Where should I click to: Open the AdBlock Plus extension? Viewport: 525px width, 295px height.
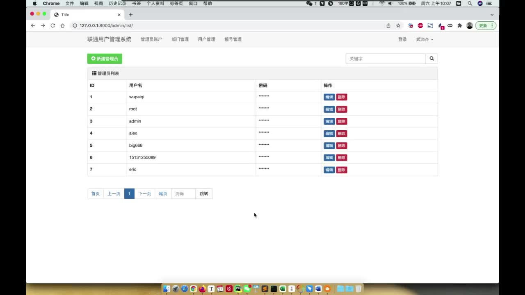pos(420,25)
